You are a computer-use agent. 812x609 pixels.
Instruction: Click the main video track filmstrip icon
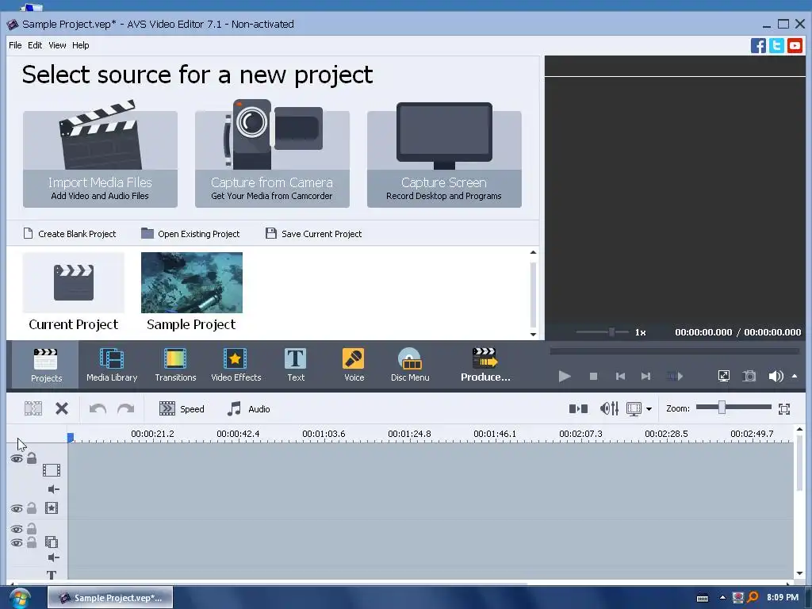click(52, 470)
